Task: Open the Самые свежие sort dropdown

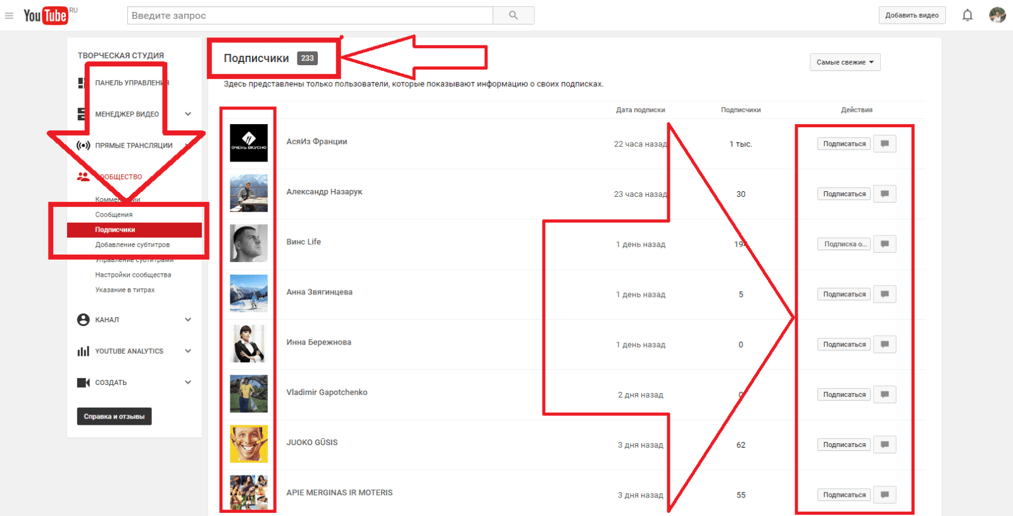Action: [845, 62]
